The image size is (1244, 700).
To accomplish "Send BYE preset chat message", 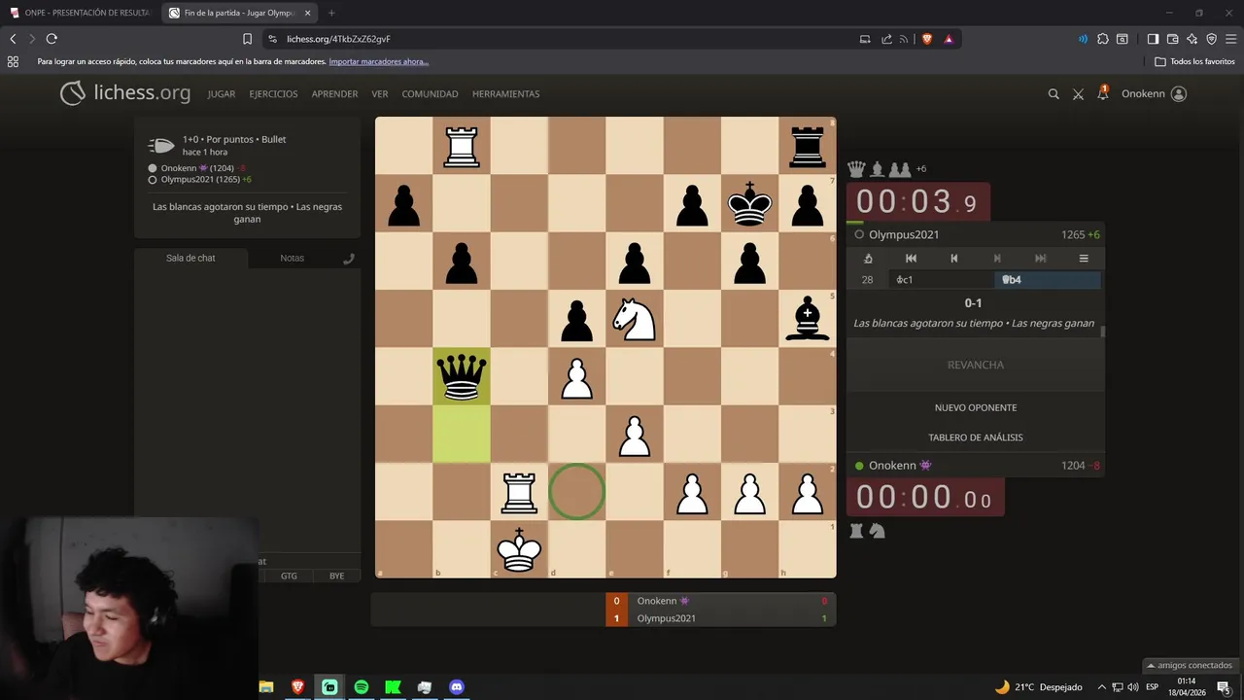I will click(x=336, y=576).
